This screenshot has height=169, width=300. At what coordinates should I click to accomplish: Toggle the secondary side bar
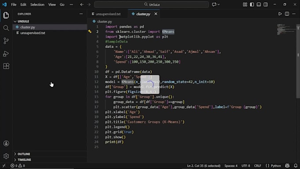[266, 4]
